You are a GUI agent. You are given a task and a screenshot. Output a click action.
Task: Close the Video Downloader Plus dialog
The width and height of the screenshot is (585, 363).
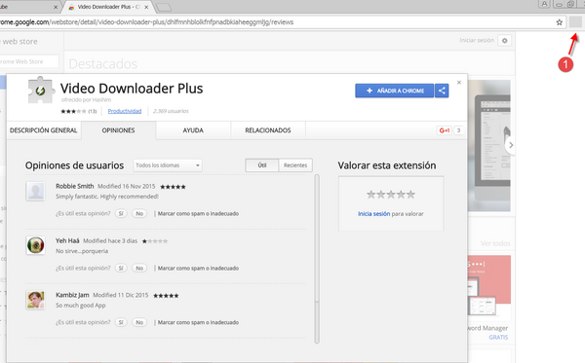(459, 83)
